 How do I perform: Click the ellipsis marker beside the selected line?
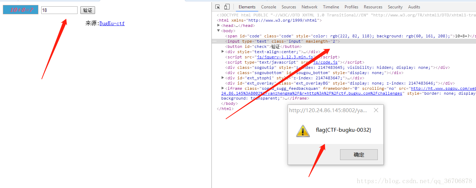click(x=215, y=41)
